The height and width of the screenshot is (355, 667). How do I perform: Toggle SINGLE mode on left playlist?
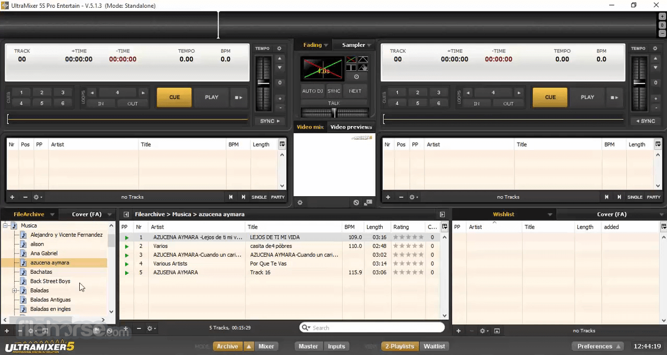click(x=259, y=197)
